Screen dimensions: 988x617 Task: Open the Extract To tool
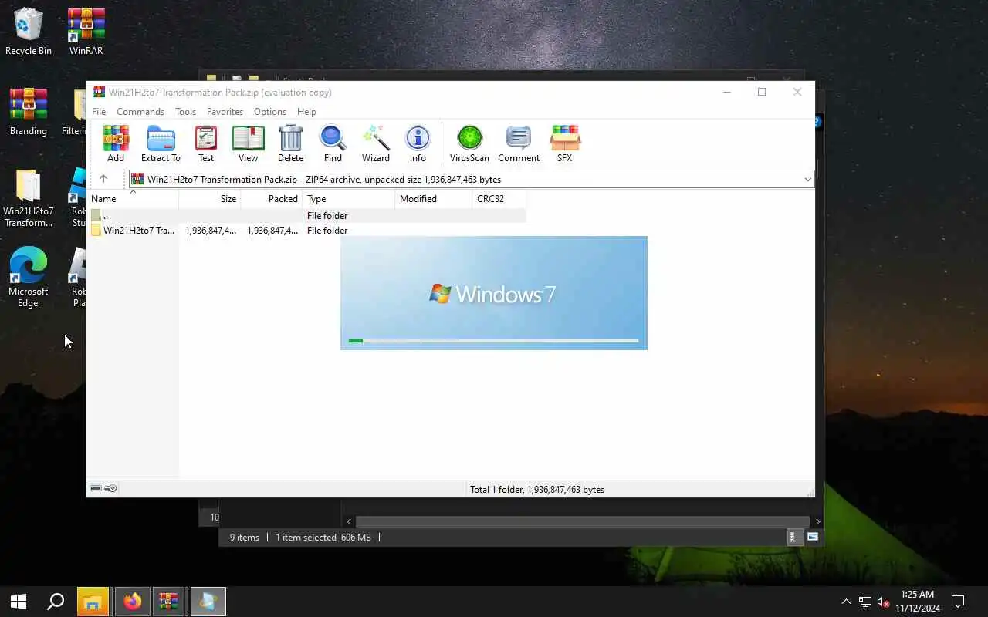[161, 144]
